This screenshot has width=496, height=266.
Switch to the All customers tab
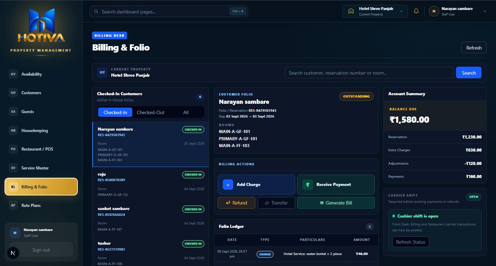pyautogui.click(x=186, y=112)
